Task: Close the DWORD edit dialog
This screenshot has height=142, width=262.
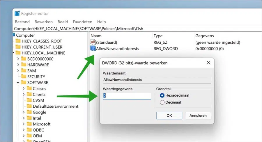Action: [x=208, y=63]
